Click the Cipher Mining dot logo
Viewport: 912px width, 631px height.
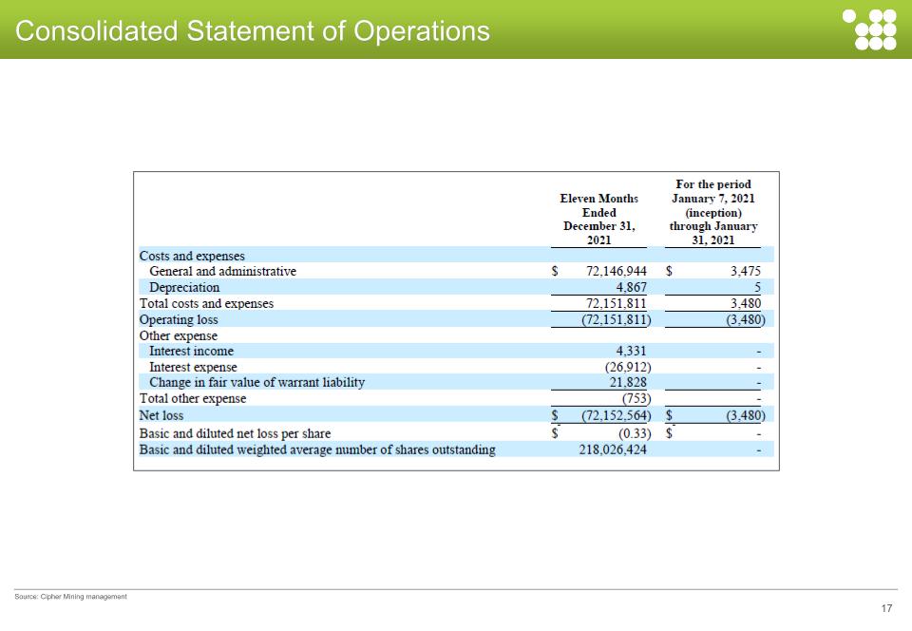tap(869, 29)
